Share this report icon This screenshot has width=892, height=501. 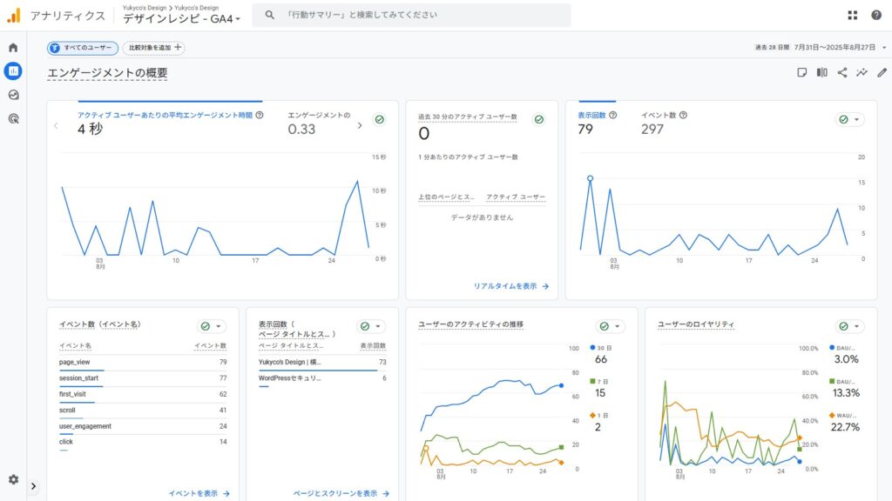click(842, 72)
